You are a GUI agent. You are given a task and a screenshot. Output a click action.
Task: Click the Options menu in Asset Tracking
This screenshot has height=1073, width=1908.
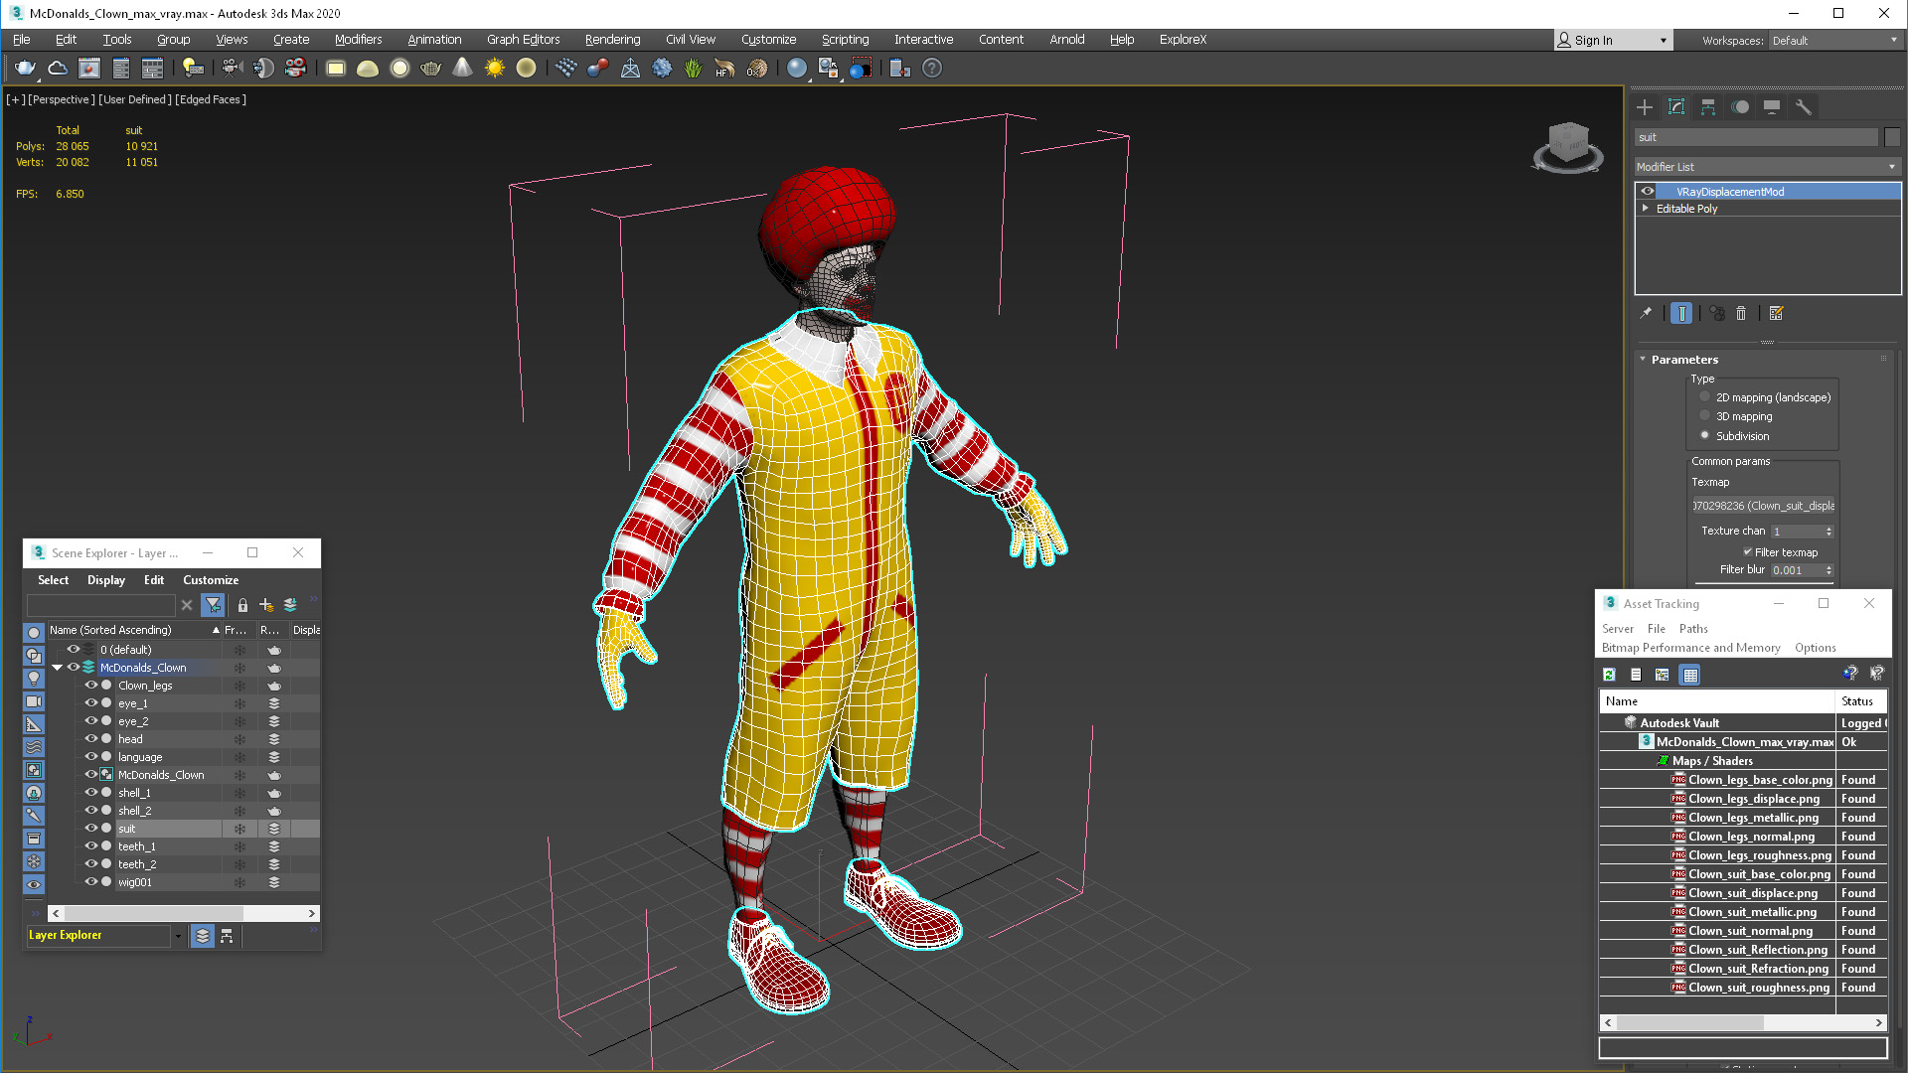point(1815,648)
